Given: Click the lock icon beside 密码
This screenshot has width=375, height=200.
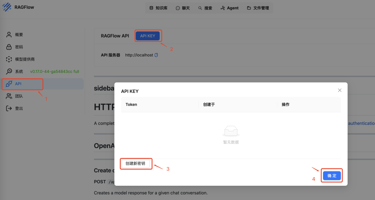Looking at the screenshot, I should (9, 47).
